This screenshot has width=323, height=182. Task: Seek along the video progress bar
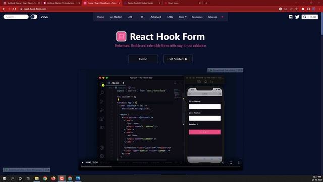[160, 167]
